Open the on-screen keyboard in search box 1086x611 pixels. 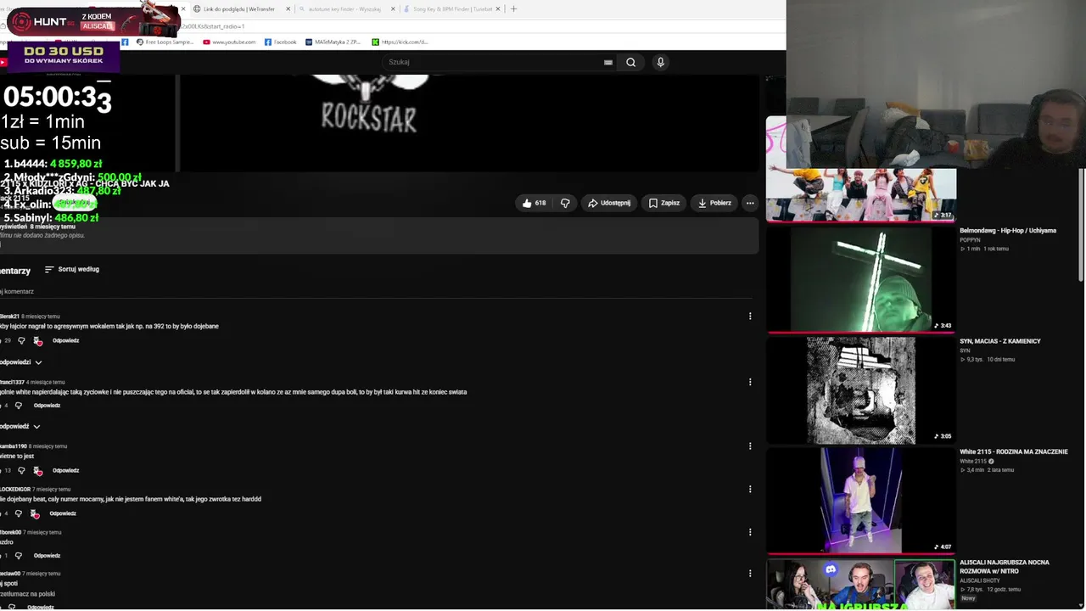pyautogui.click(x=607, y=62)
